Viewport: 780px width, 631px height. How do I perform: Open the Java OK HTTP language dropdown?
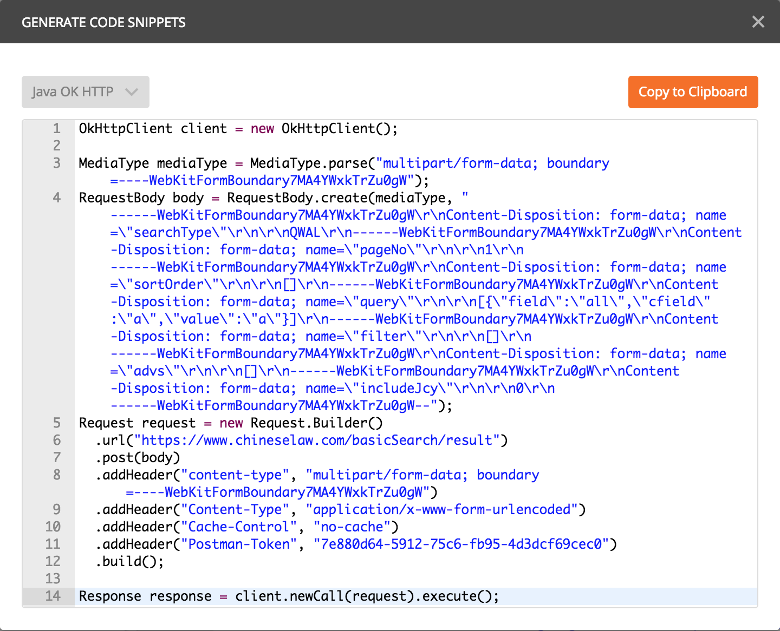85,92
